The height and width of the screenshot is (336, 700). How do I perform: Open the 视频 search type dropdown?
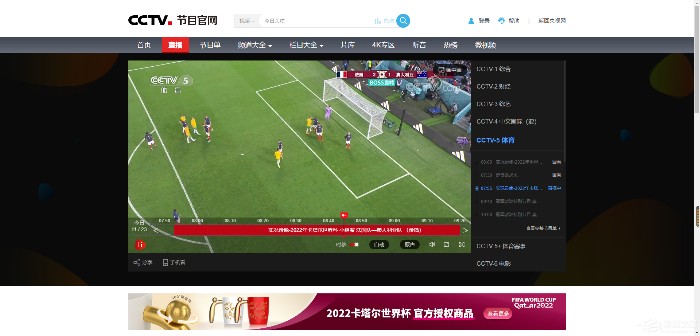tap(247, 21)
